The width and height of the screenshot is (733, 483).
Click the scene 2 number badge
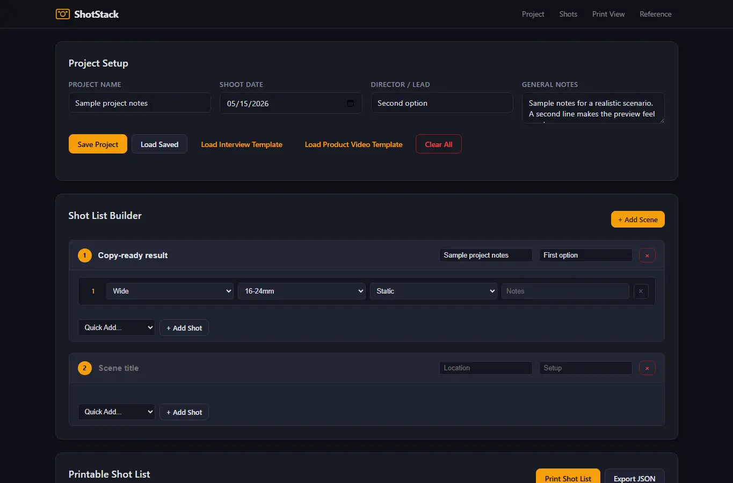tap(85, 368)
